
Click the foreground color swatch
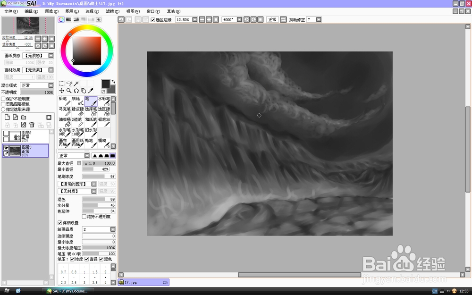click(105, 84)
